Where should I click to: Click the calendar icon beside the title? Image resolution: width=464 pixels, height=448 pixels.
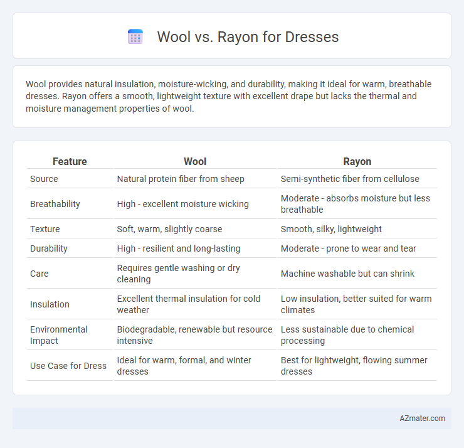tap(135, 37)
